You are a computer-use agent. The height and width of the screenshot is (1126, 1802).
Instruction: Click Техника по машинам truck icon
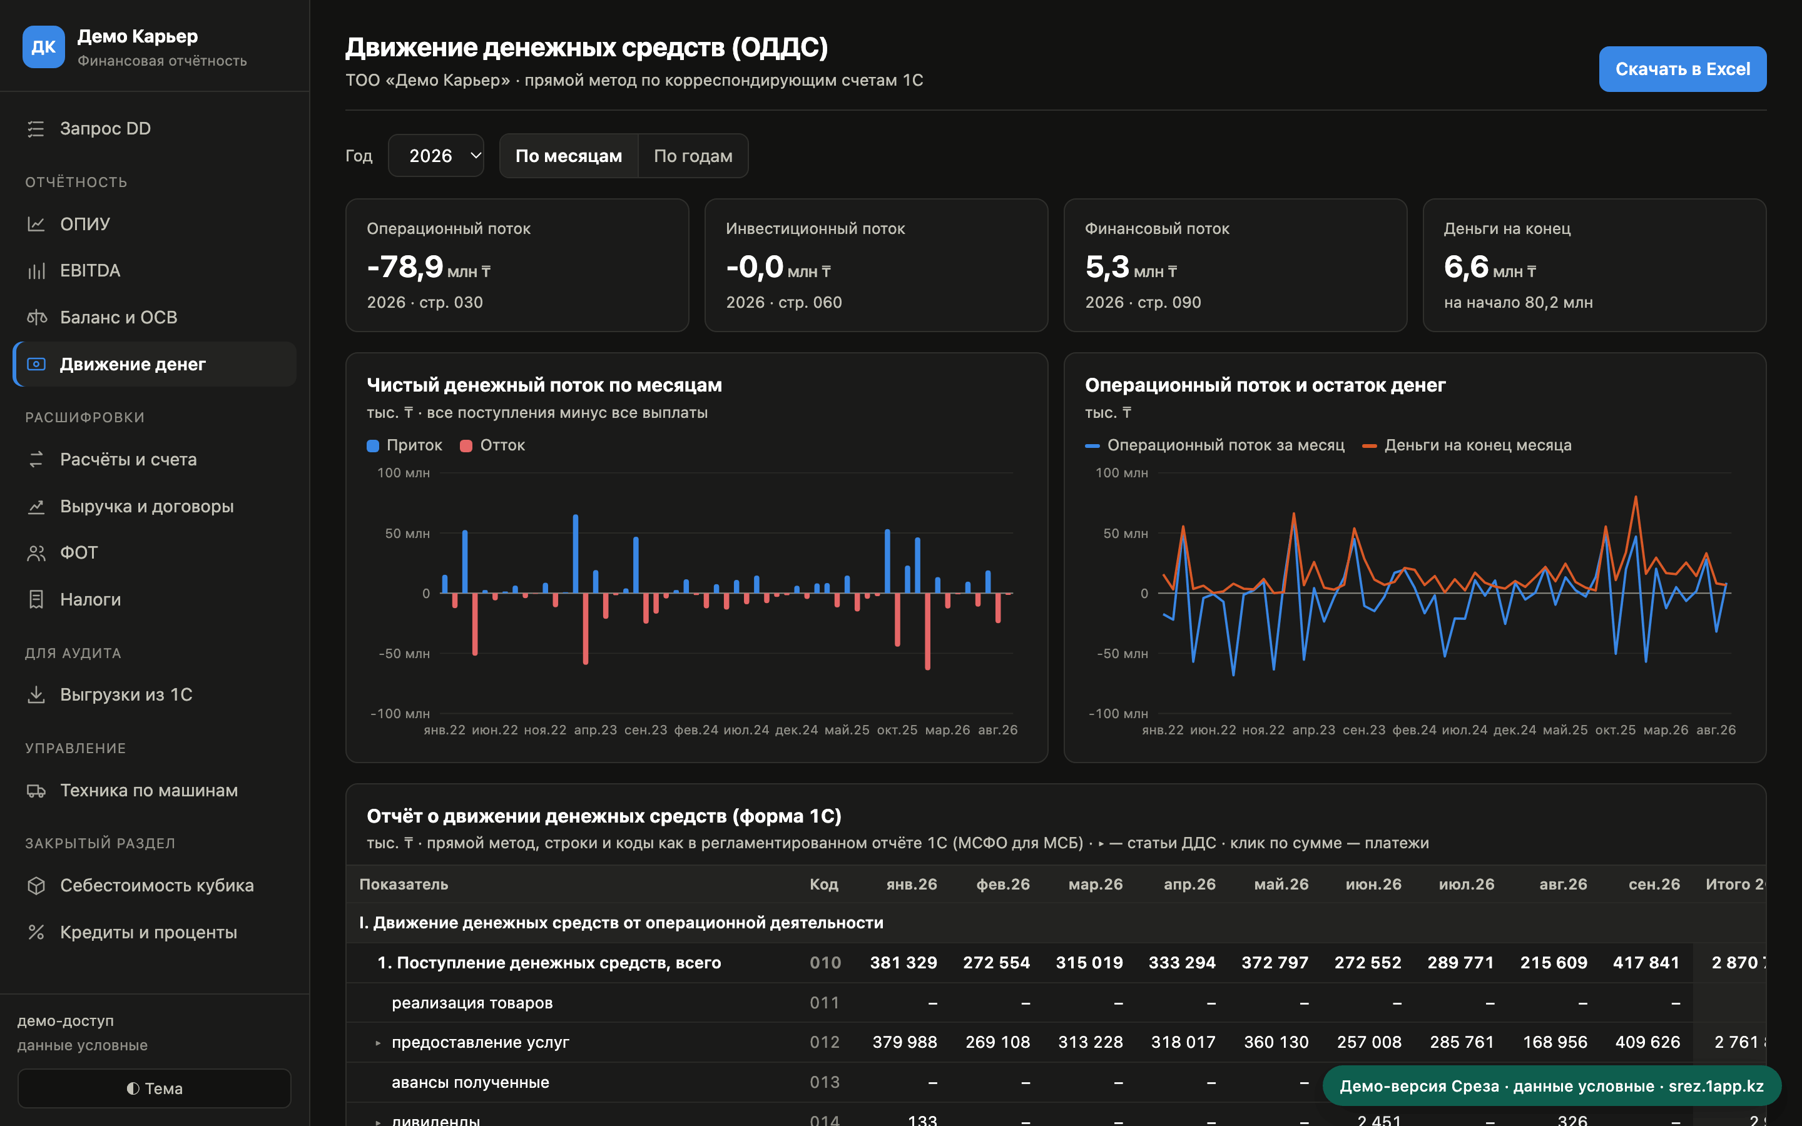[36, 790]
